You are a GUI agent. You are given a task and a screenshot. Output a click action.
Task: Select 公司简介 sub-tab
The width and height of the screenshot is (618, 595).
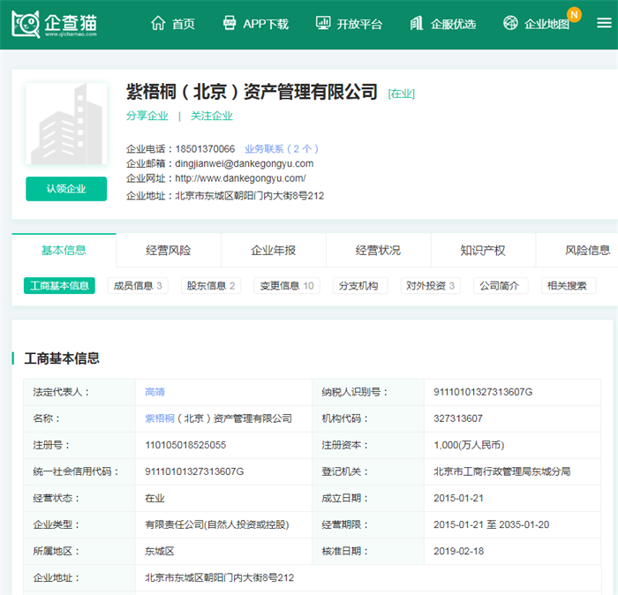click(x=500, y=286)
